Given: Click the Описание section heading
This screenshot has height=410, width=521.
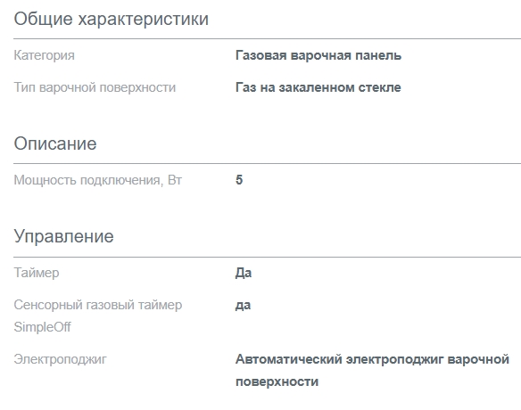Looking at the screenshot, I should coord(55,143).
